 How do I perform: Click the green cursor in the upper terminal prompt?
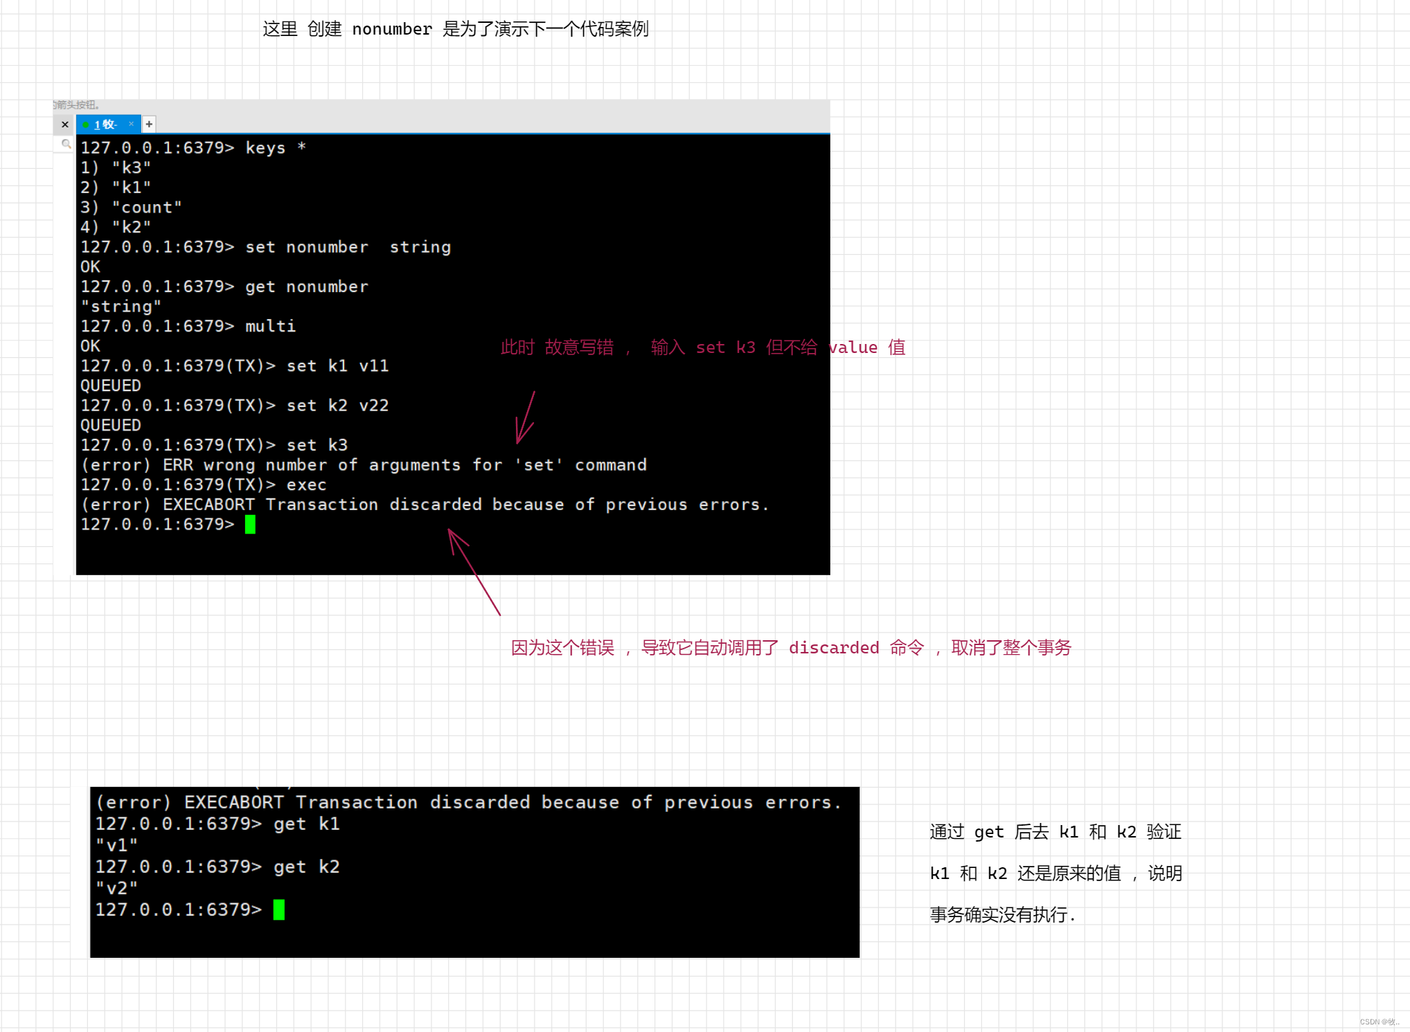click(x=250, y=525)
